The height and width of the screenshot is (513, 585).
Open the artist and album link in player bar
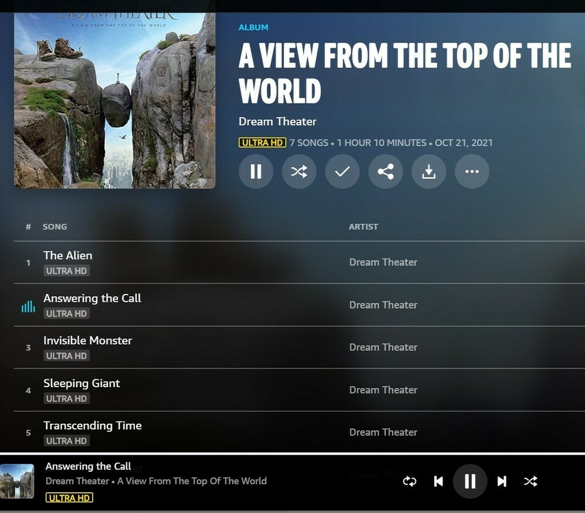click(156, 481)
